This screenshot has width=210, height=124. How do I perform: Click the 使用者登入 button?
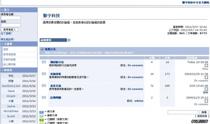click(10, 30)
